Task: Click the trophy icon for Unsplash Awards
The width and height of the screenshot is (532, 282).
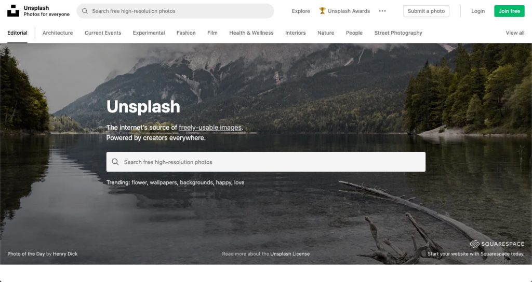Action: (x=322, y=11)
